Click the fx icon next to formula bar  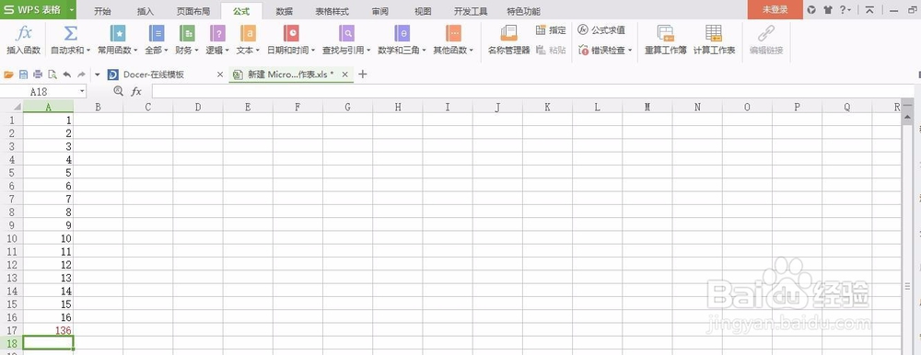click(x=136, y=91)
